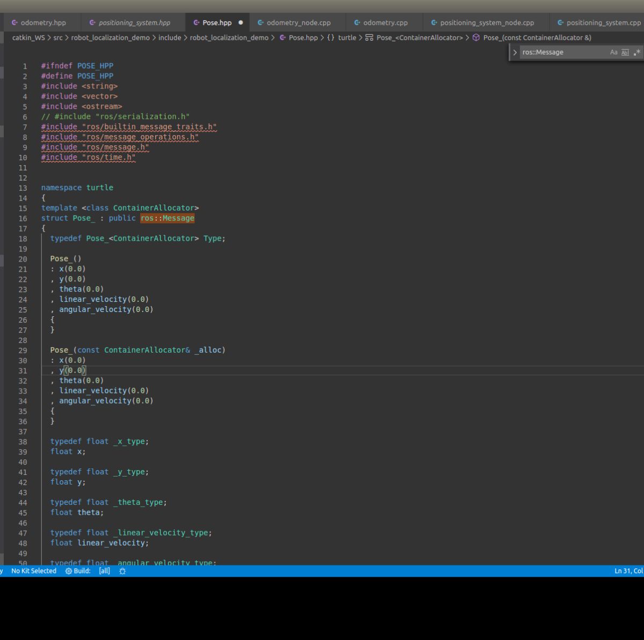644x640 pixels.
Task: Click the C++ file icon on positioning_system.hpp tab
Action: (x=92, y=23)
